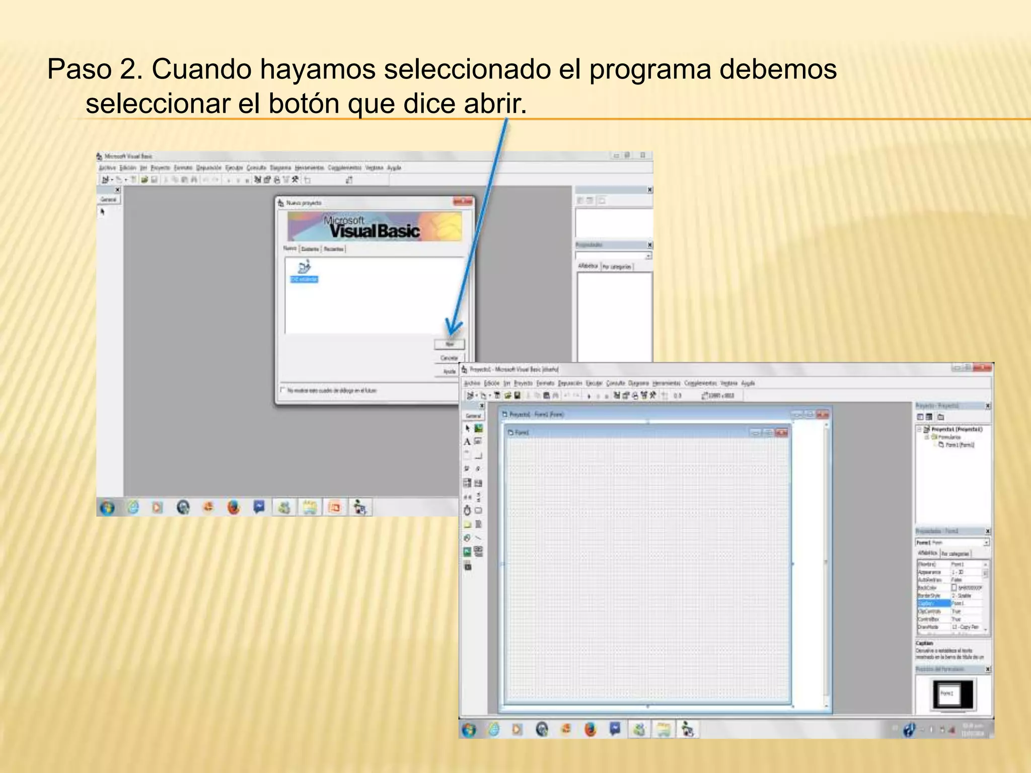Click BackColor swatch in Properties list
The width and height of the screenshot is (1031, 773).
pyautogui.click(x=954, y=587)
